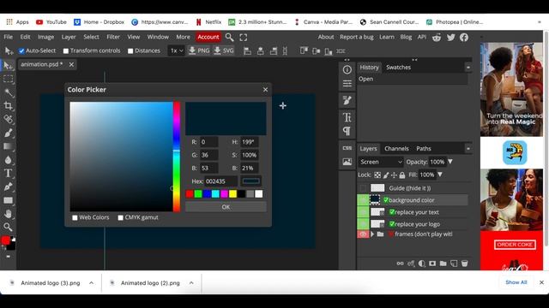Select the Hand tool
The height and width of the screenshot is (308, 549).
pos(8,214)
